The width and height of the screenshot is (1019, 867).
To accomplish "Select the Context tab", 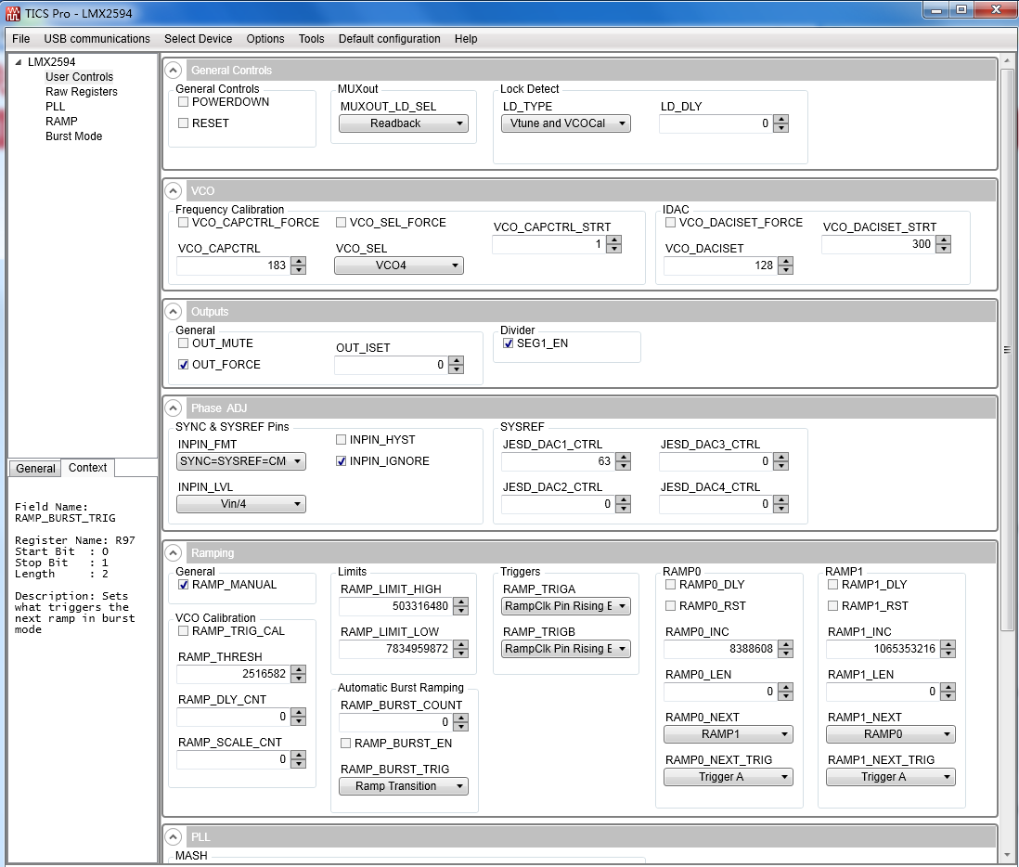I will tap(88, 468).
